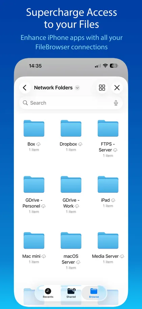This screenshot has height=309, width=142.
Task: Click the Box folder name label
Action: coord(31,144)
